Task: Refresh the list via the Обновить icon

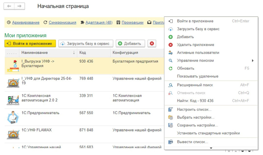Action: (170, 68)
